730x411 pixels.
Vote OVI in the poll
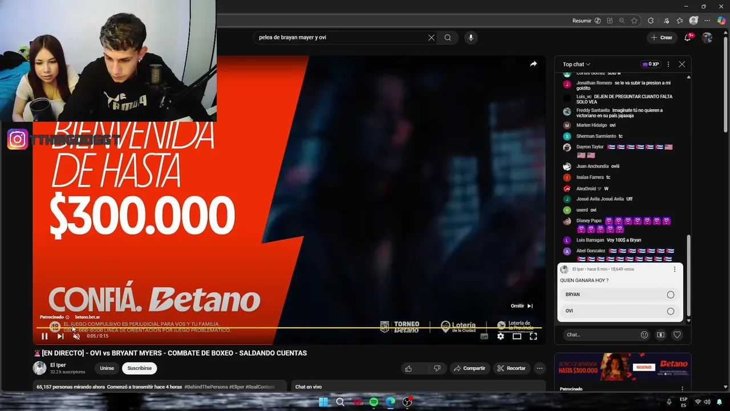click(620, 311)
